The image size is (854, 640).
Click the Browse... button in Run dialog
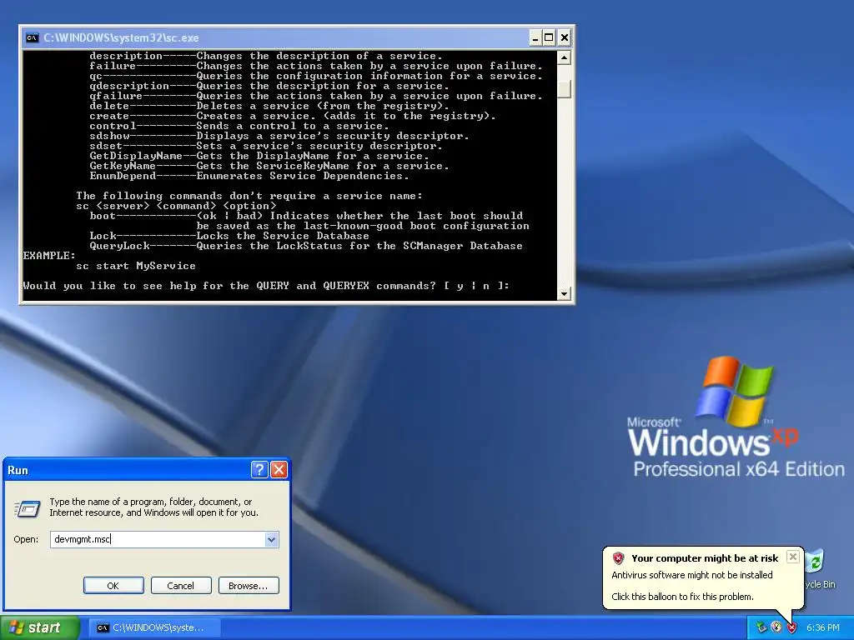pos(249,586)
